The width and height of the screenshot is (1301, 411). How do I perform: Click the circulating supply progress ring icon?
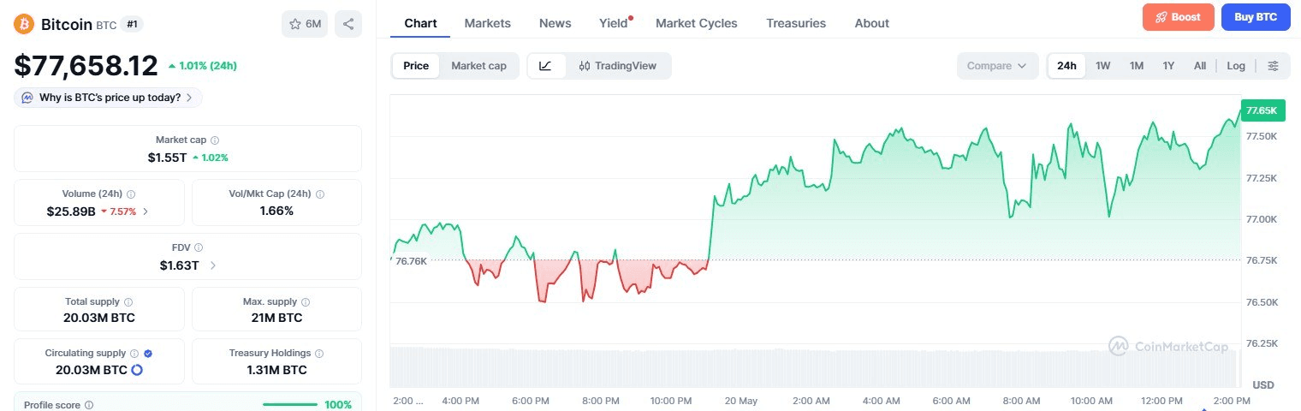click(136, 370)
